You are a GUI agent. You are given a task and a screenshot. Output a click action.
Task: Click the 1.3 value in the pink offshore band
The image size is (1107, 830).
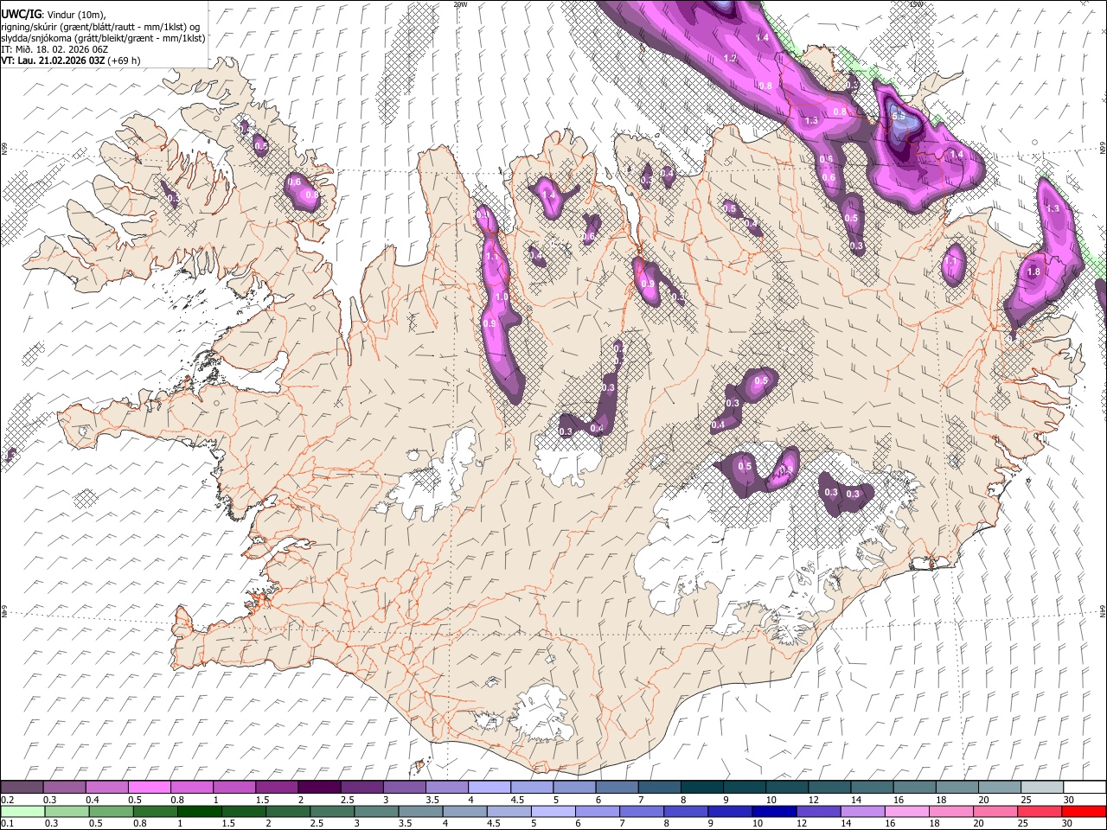pos(810,120)
